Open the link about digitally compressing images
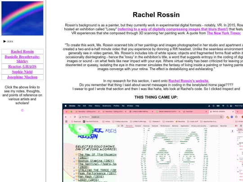The width and height of the screenshot is (243, 182). 173,29
